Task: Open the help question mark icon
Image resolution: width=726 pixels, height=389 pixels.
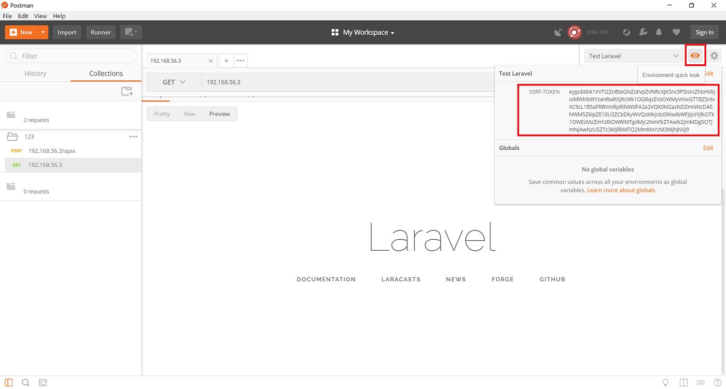Action: pos(718,383)
